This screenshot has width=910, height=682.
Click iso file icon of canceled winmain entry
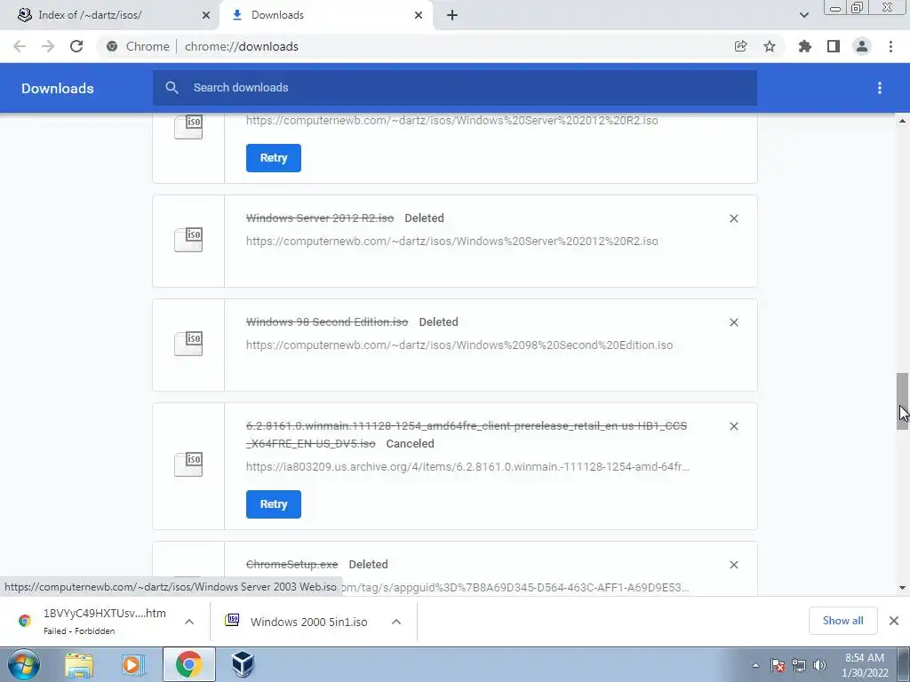pyautogui.click(x=188, y=464)
